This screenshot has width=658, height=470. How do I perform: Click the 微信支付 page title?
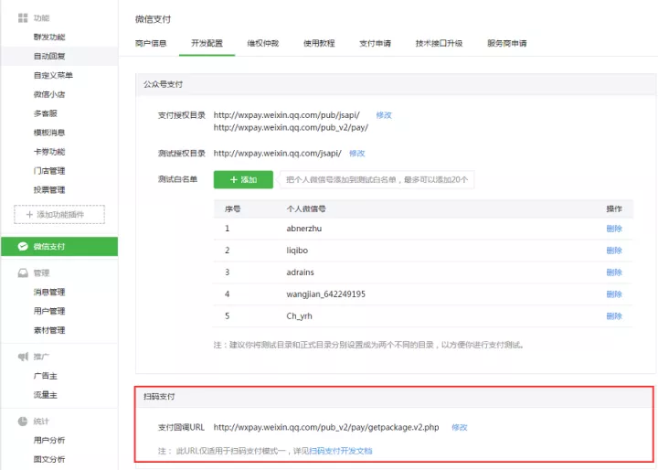[x=153, y=19]
